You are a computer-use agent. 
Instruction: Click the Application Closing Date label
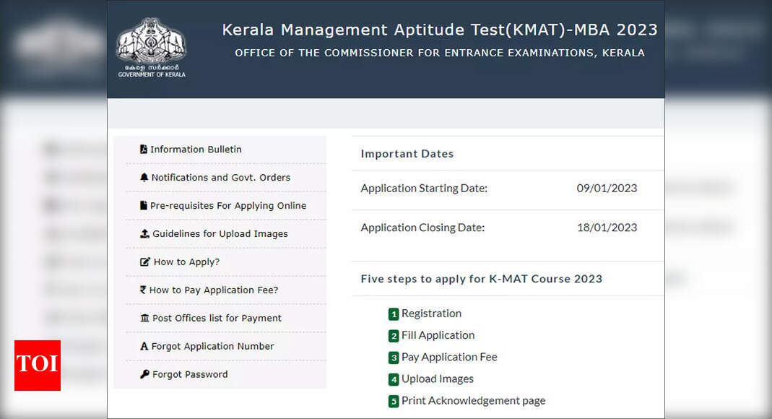pyautogui.click(x=422, y=228)
